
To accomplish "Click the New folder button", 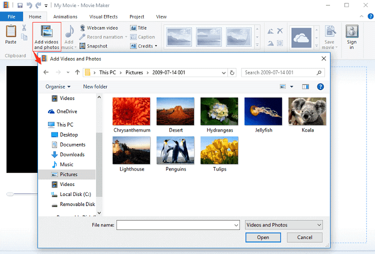I will point(95,86).
